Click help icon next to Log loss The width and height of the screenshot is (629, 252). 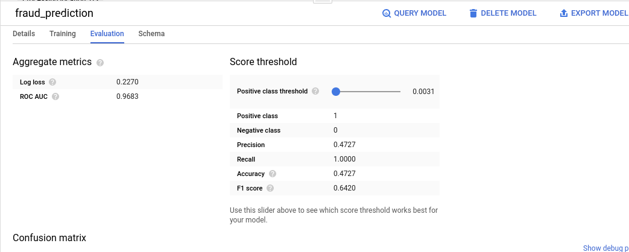click(x=52, y=82)
